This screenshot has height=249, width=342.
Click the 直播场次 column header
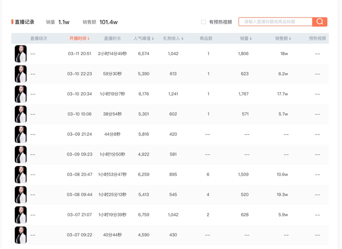(38, 38)
